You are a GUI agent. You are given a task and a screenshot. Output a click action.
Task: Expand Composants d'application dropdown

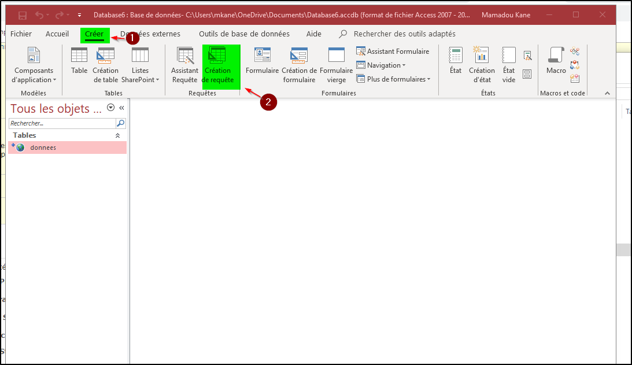(34, 65)
